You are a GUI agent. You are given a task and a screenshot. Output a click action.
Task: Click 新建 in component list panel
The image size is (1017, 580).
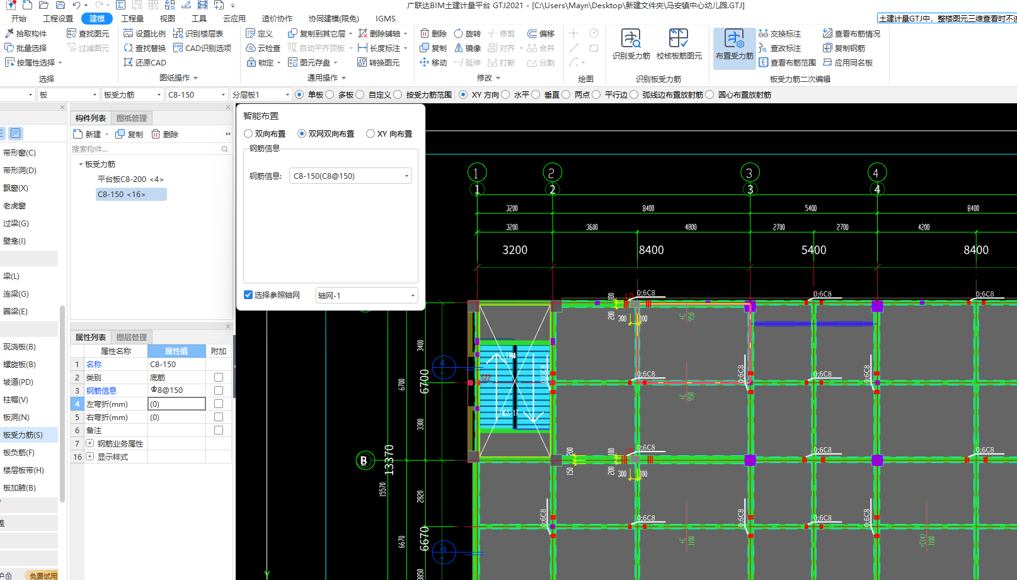(88, 134)
